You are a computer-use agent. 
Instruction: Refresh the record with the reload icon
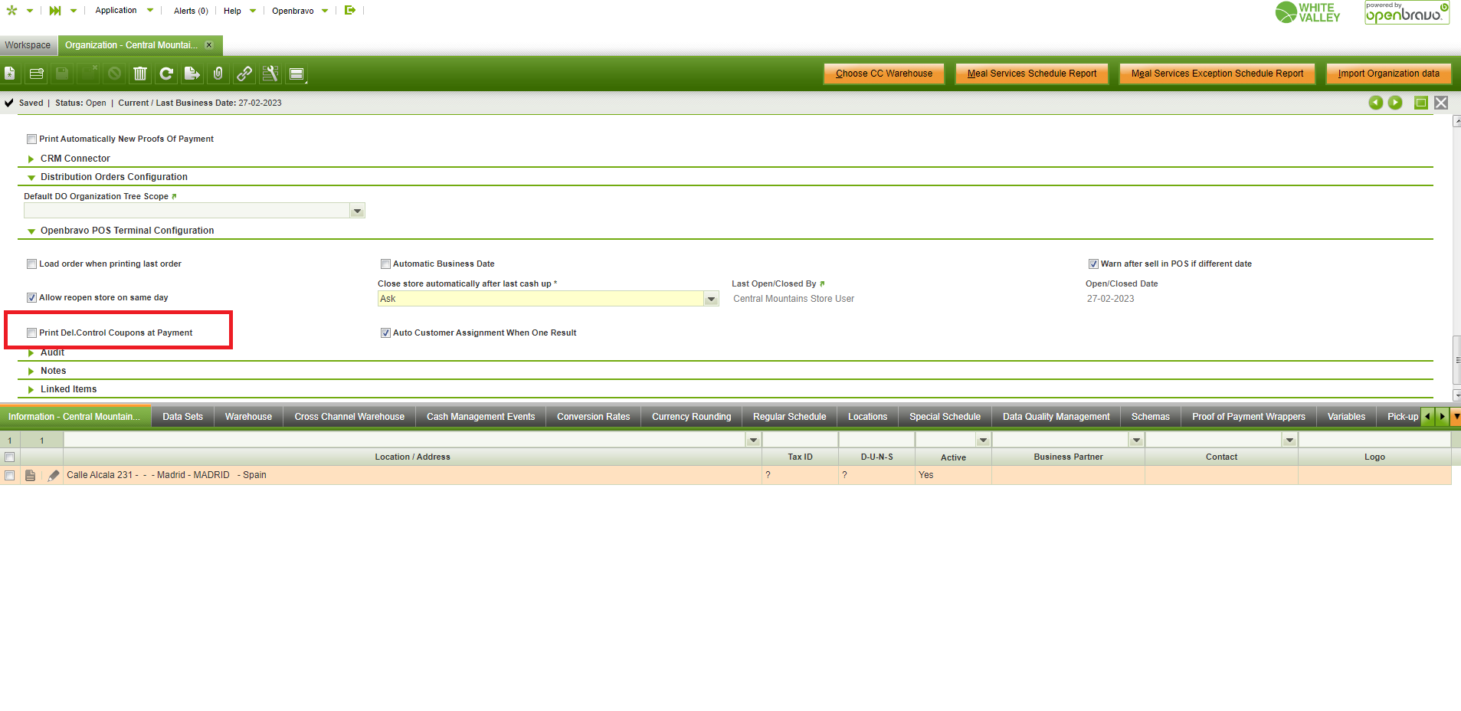pyautogui.click(x=166, y=74)
